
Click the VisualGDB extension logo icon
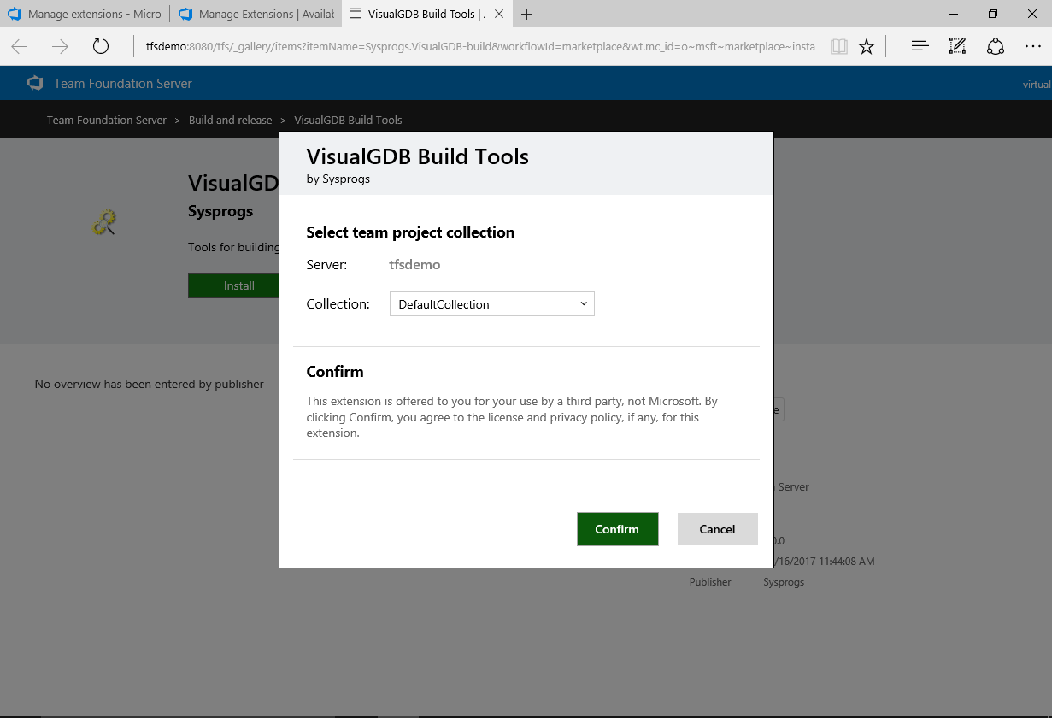click(104, 223)
